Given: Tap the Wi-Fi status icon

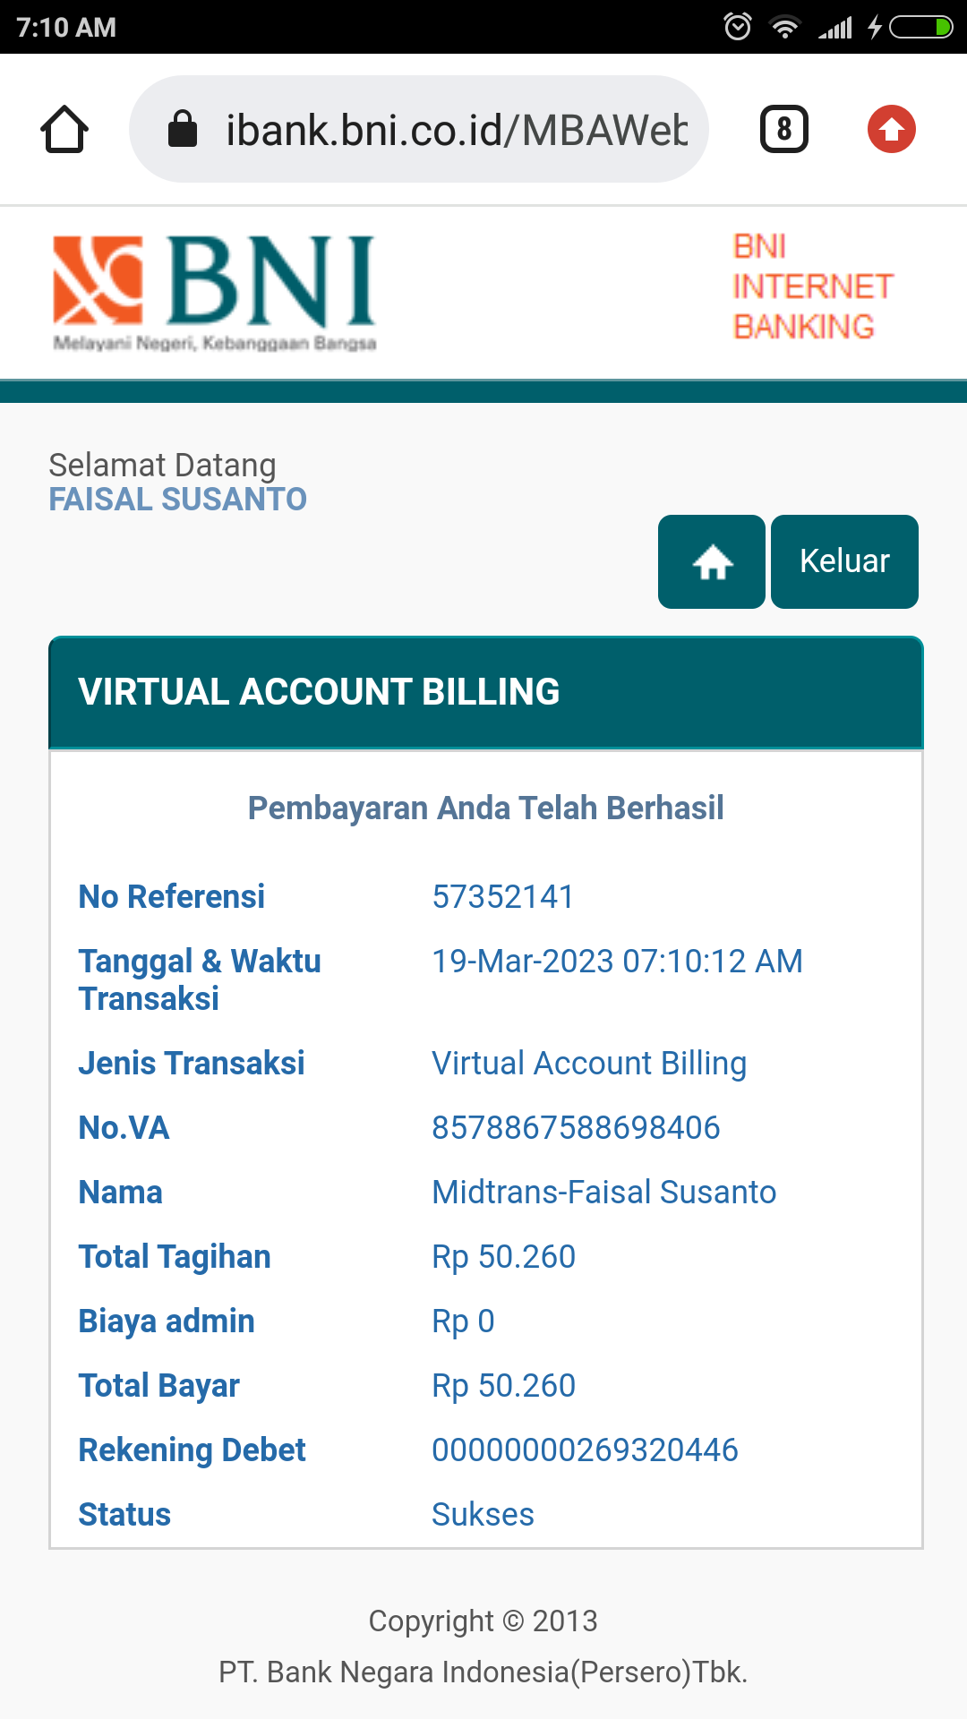Looking at the screenshot, I should [785, 27].
